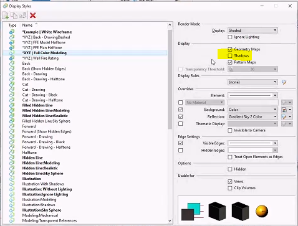Image resolution: width=298 pixels, height=226 pixels.
Task: Enable the Thematic Display checkbox
Action: click(181, 124)
